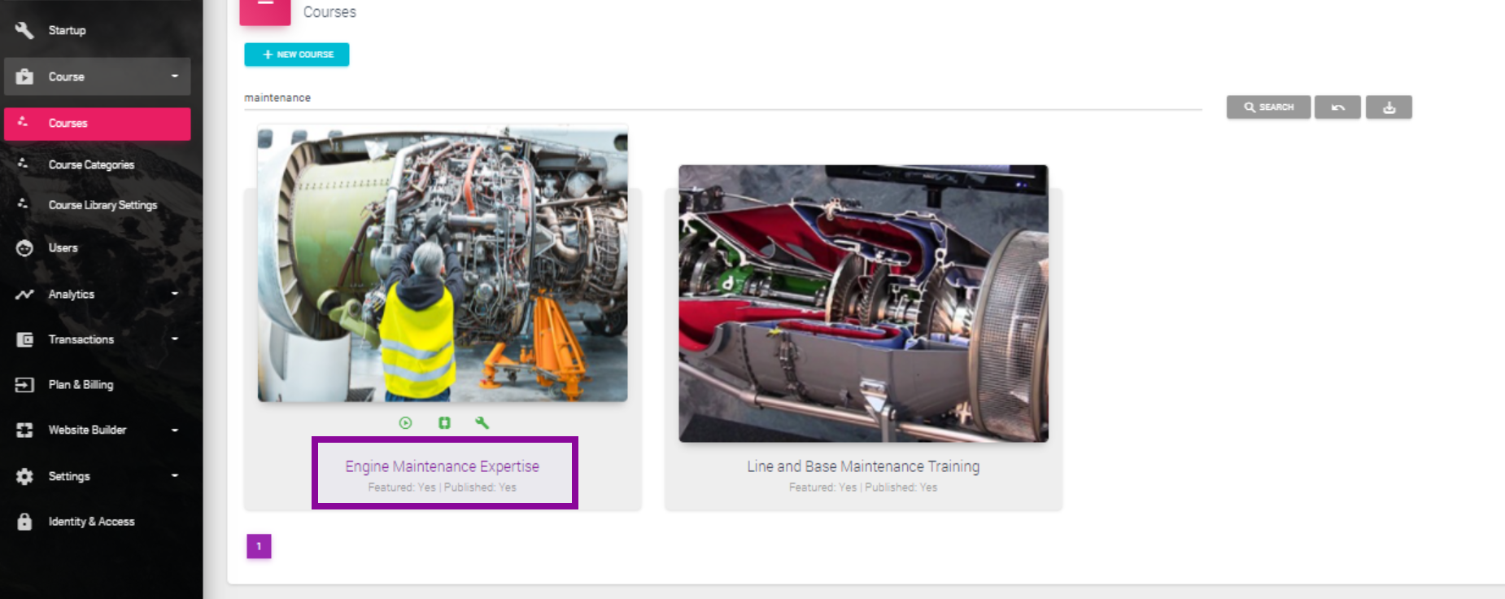Click the Course Library Settings bullet icon
This screenshot has height=599, width=1505.
point(23,203)
